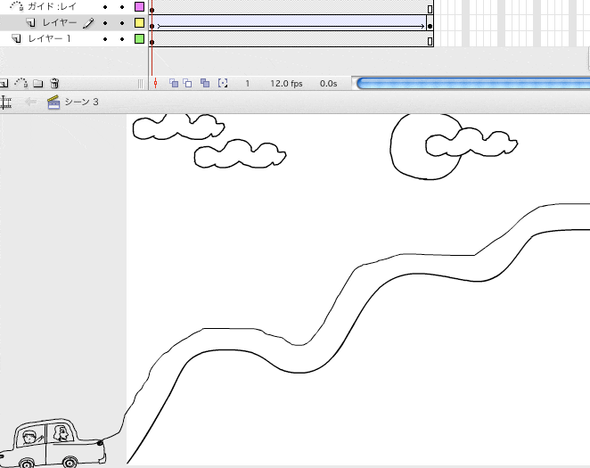Click the yellow outline swatch of active layer
590x468 pixels.
[x=140, y=23]
